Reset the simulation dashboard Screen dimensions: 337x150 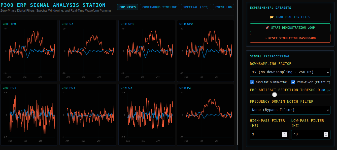click(290, 38)
